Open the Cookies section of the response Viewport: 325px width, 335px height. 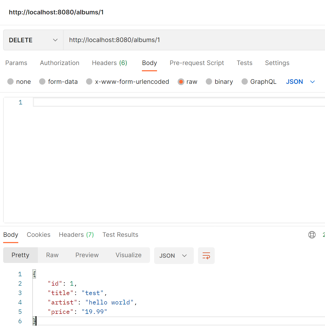click(38, 235)
